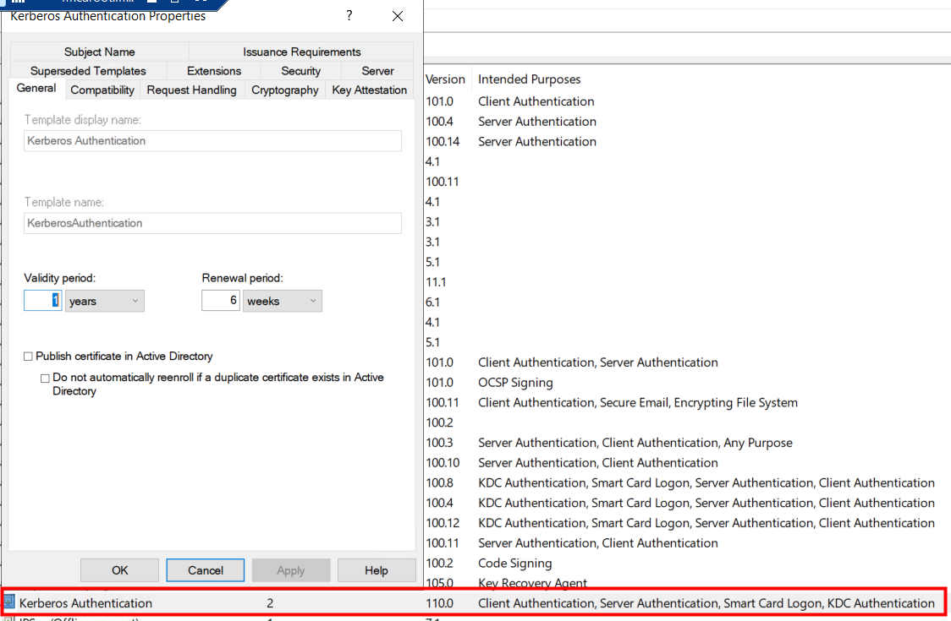
Task: Select the General tab
Action: click(x=36, y=89)
